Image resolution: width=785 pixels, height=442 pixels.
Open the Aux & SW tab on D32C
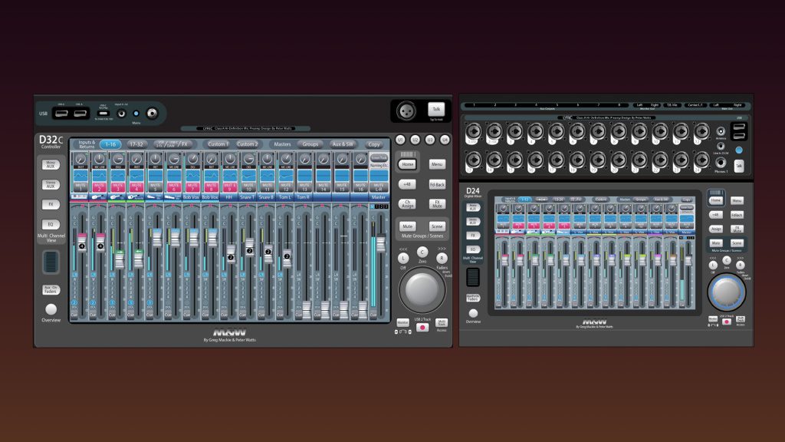point(343,144)
